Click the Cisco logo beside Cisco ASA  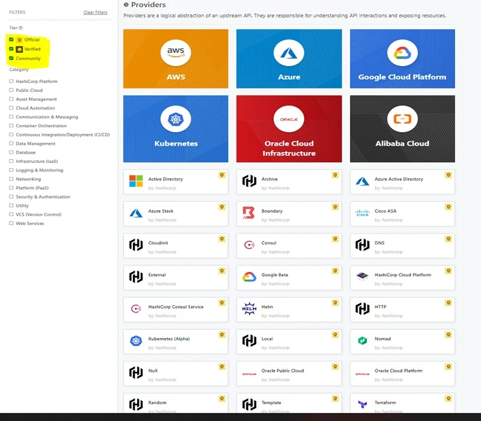coord(363,213)
